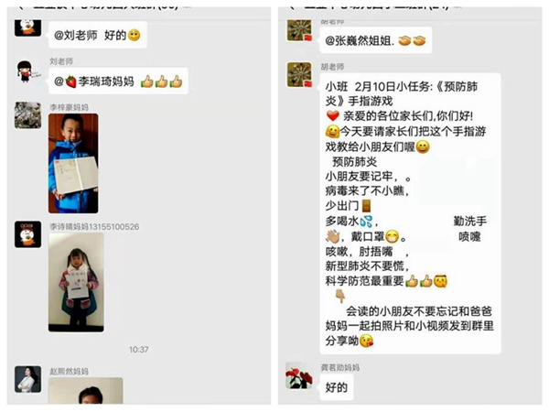Tap the @张巍然姐姐 handshake message bubble
Image resolution: width=549 pixels, height=412 pixels.
(x=376, y=40)
